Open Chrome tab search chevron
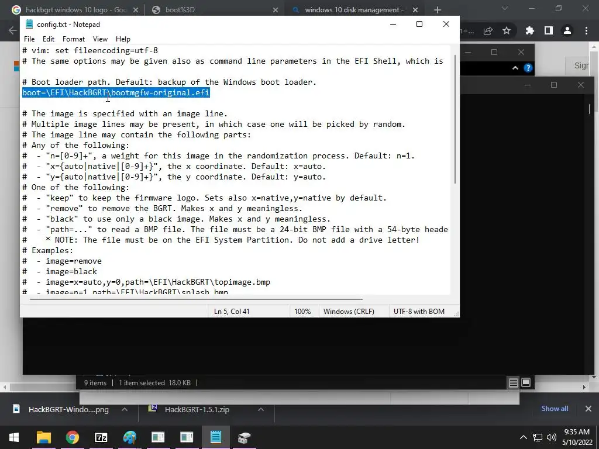Viewport: 599px width, 449px height. click(x=505, y=8)
